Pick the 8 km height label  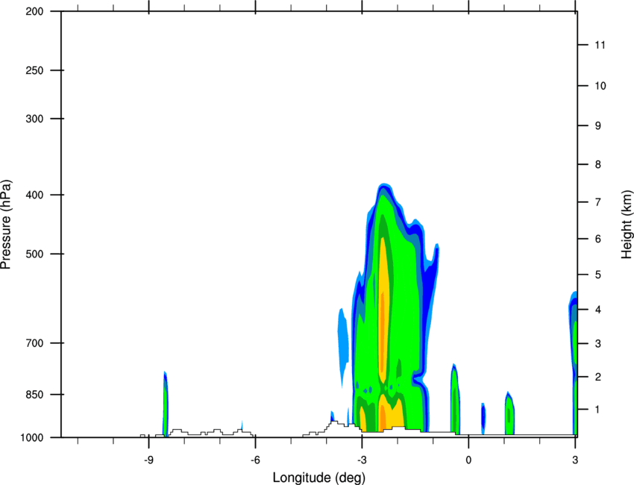click(598, 165)
